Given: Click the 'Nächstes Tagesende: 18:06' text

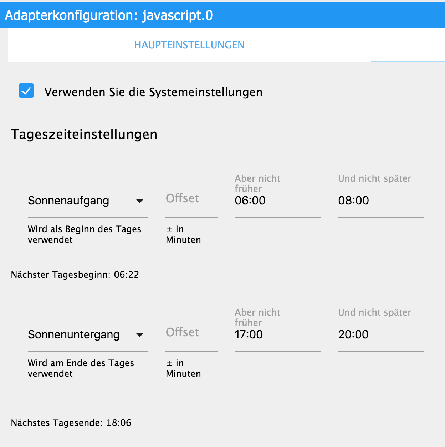Looking at the screenshot, I should point(71,423).
